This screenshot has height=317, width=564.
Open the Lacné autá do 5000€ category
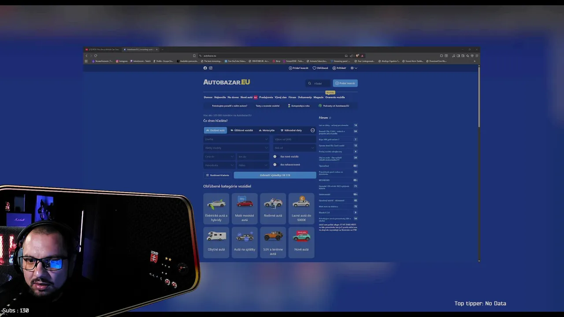301,208
